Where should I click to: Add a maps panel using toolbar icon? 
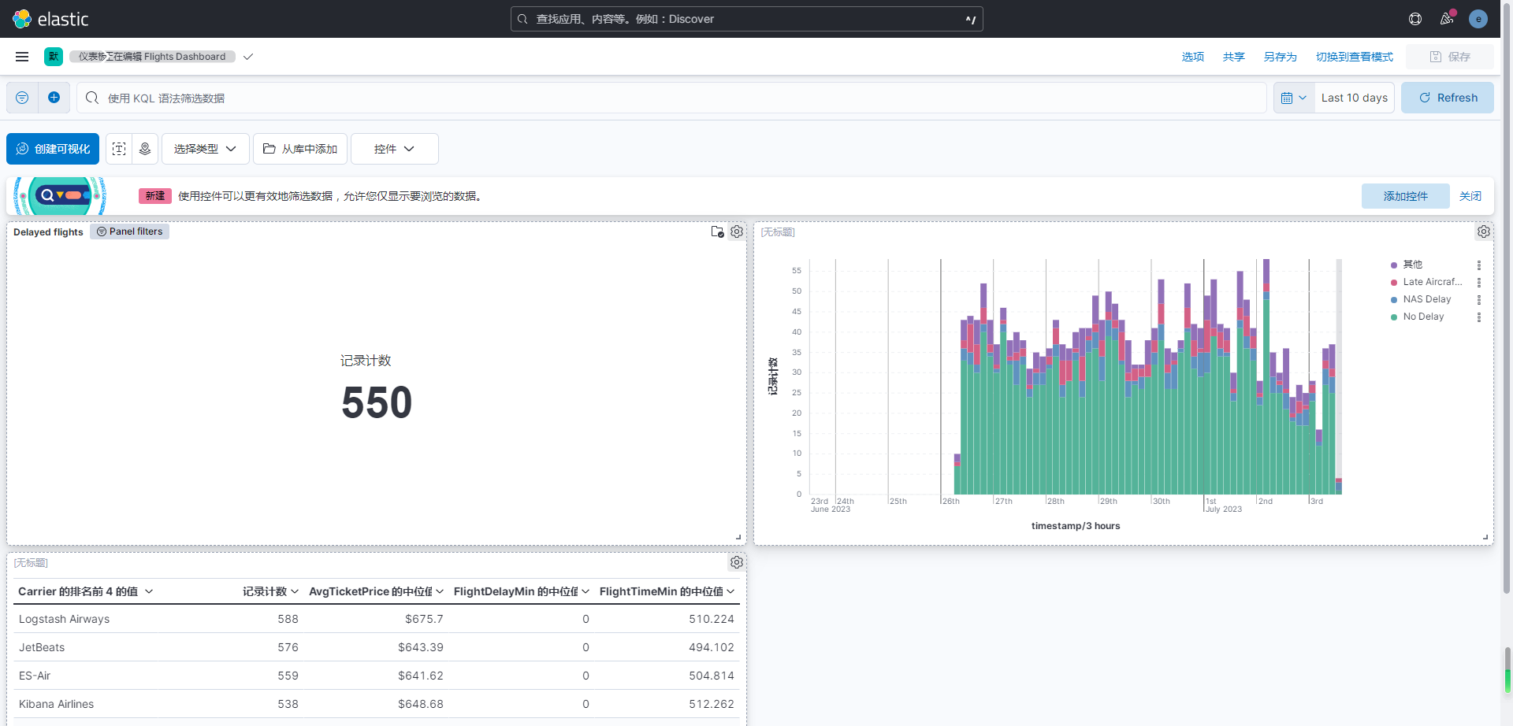(x=145, y=149)
